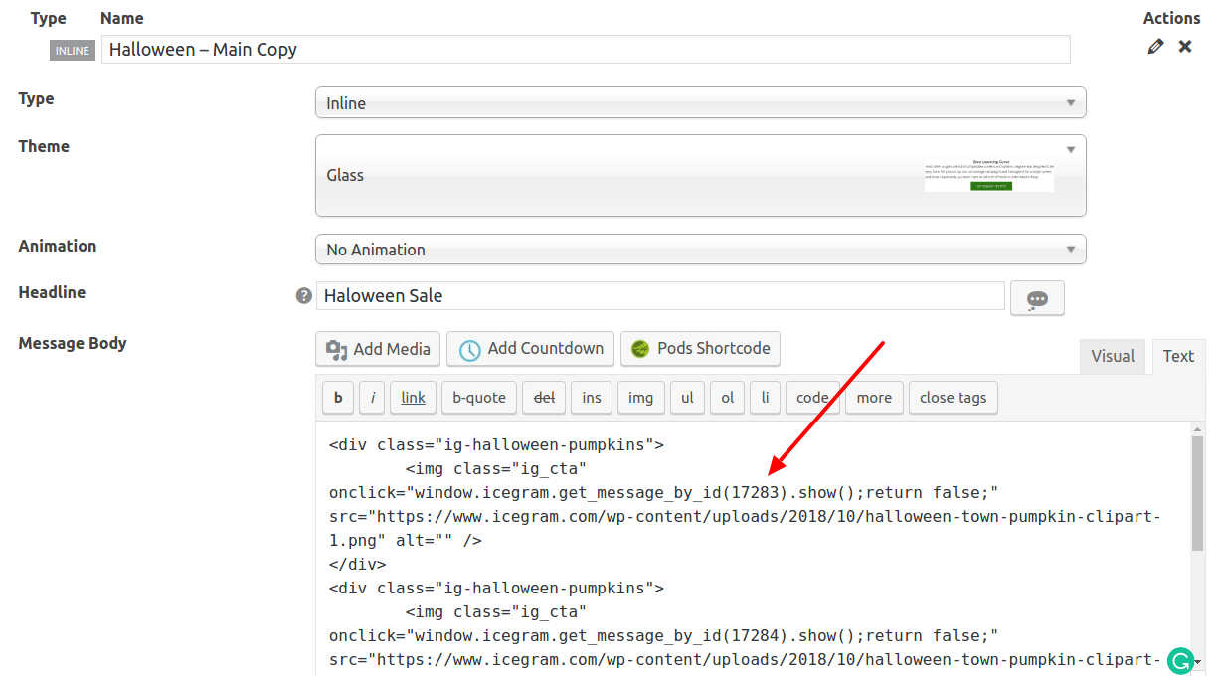Click the help question mark beside Headline

coord(304,295)
